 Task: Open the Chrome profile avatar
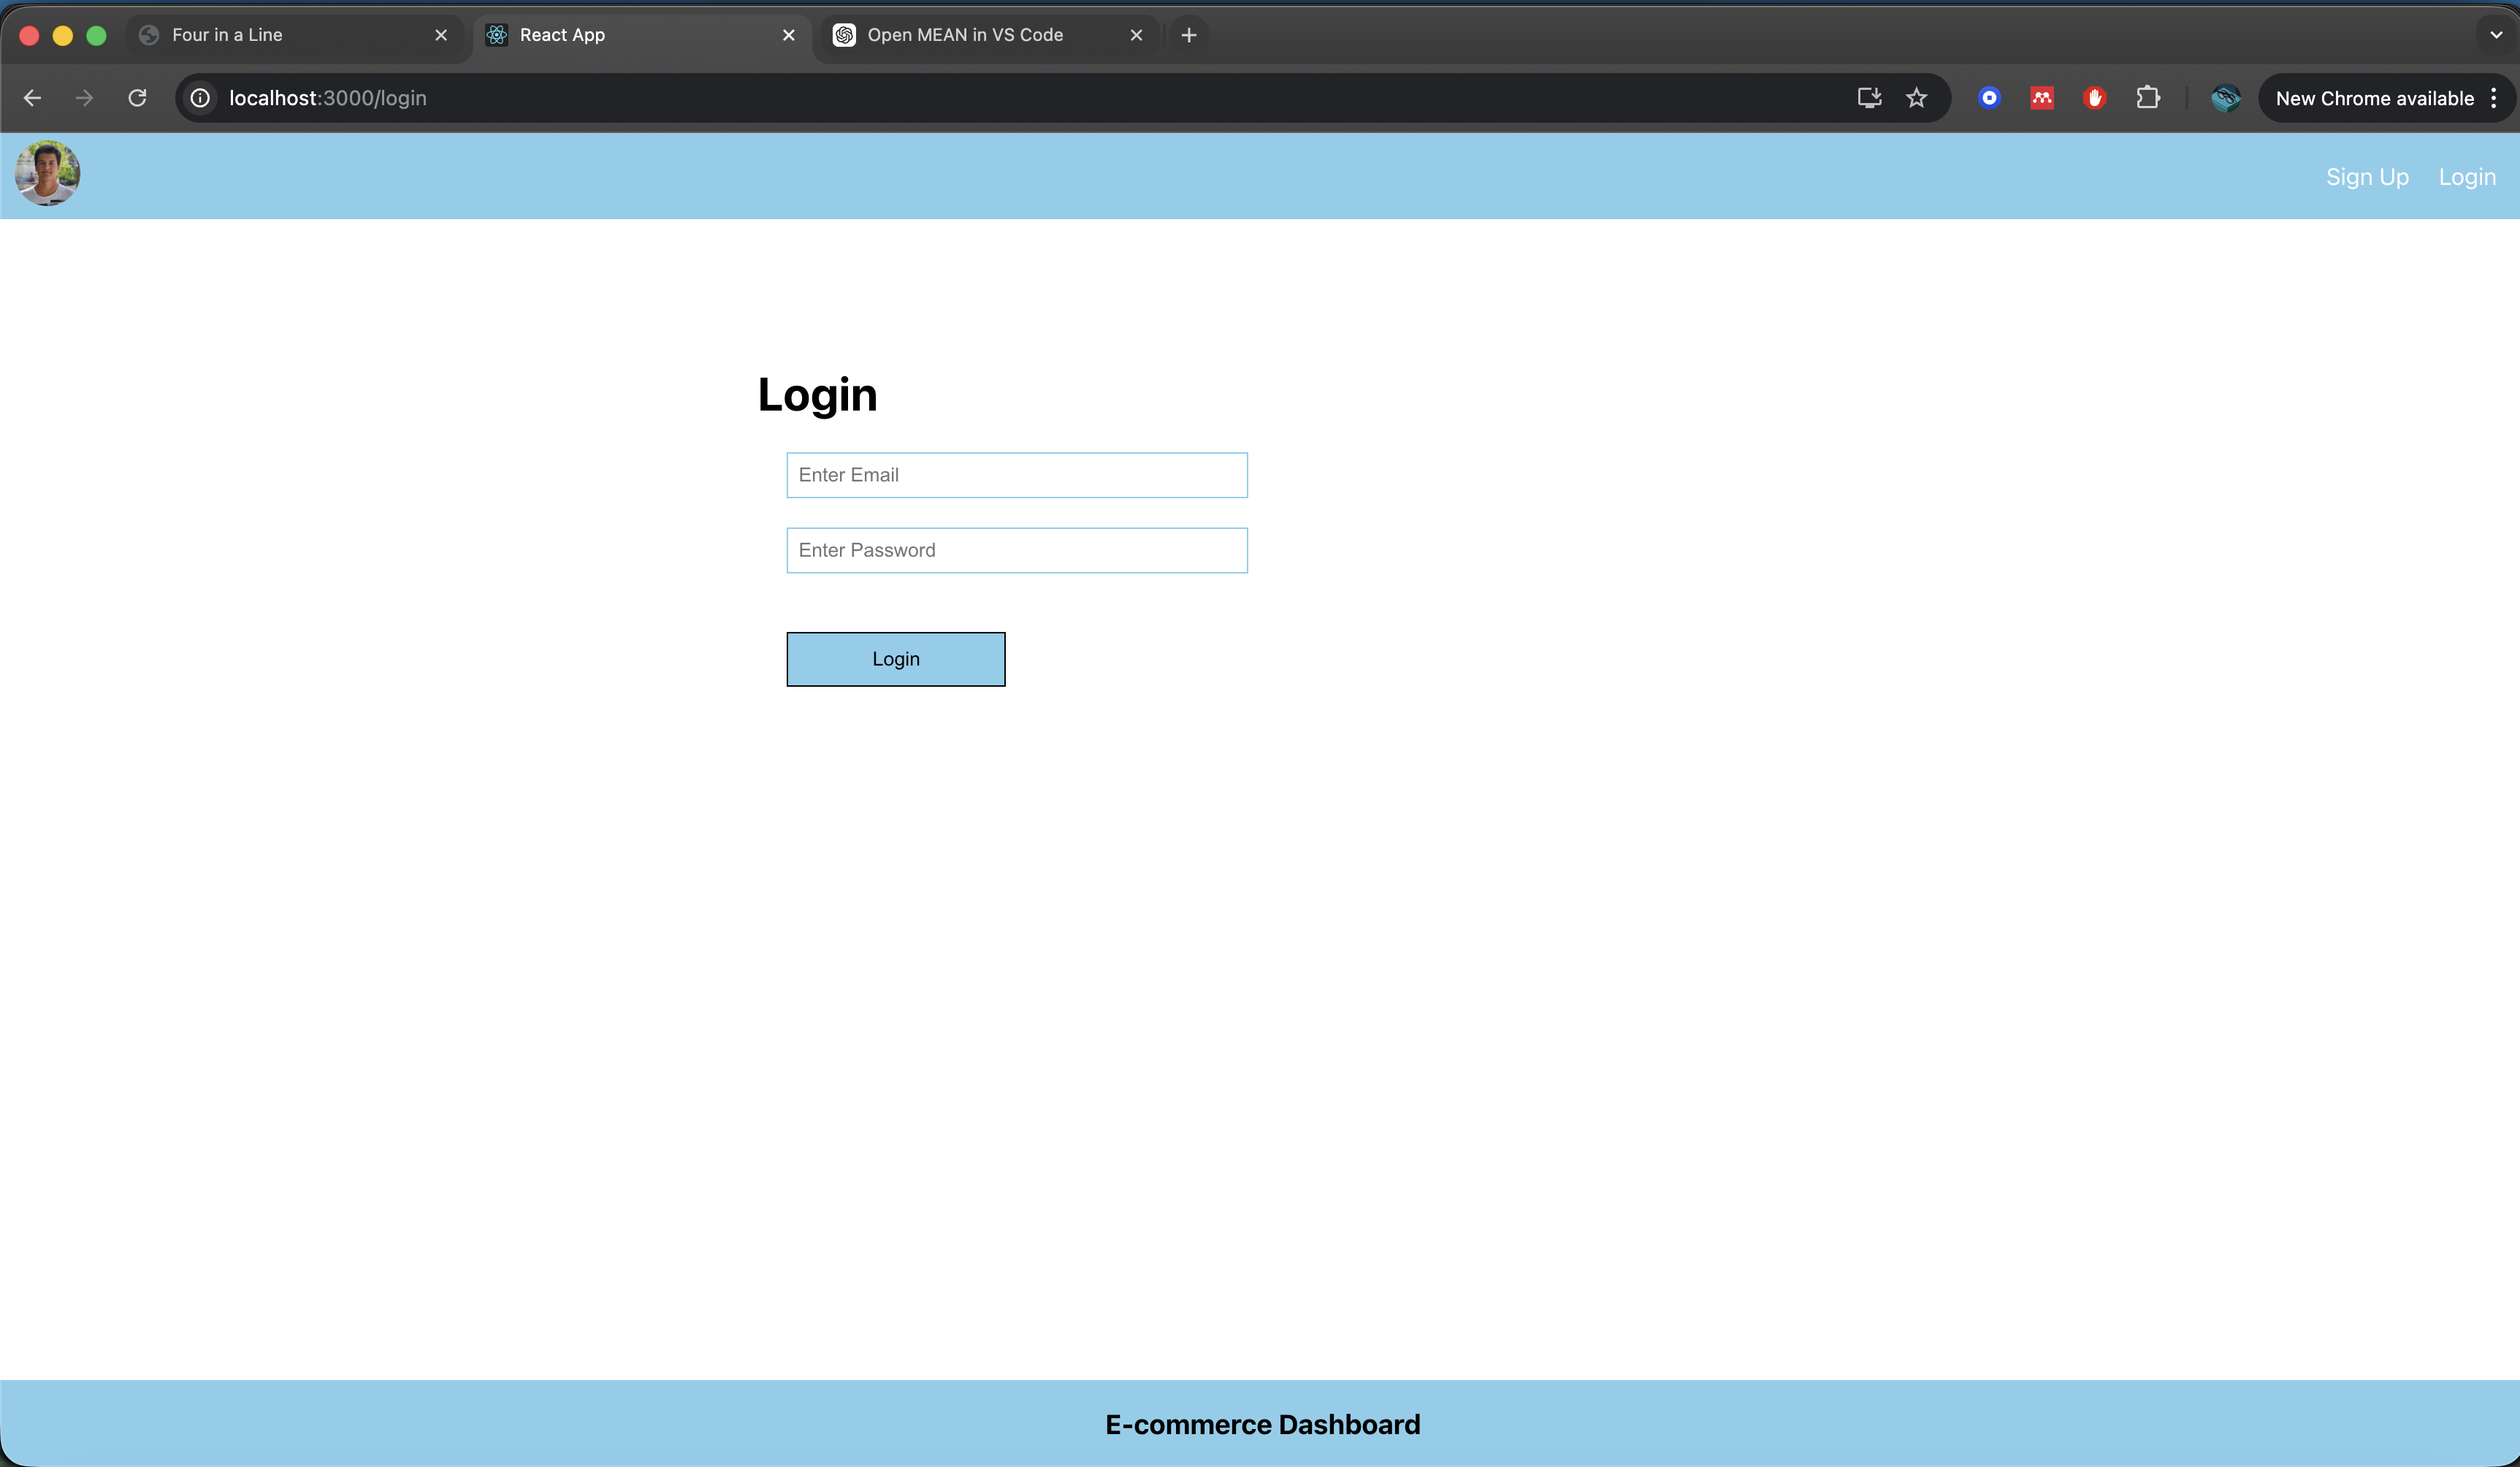coord(2225,98)
